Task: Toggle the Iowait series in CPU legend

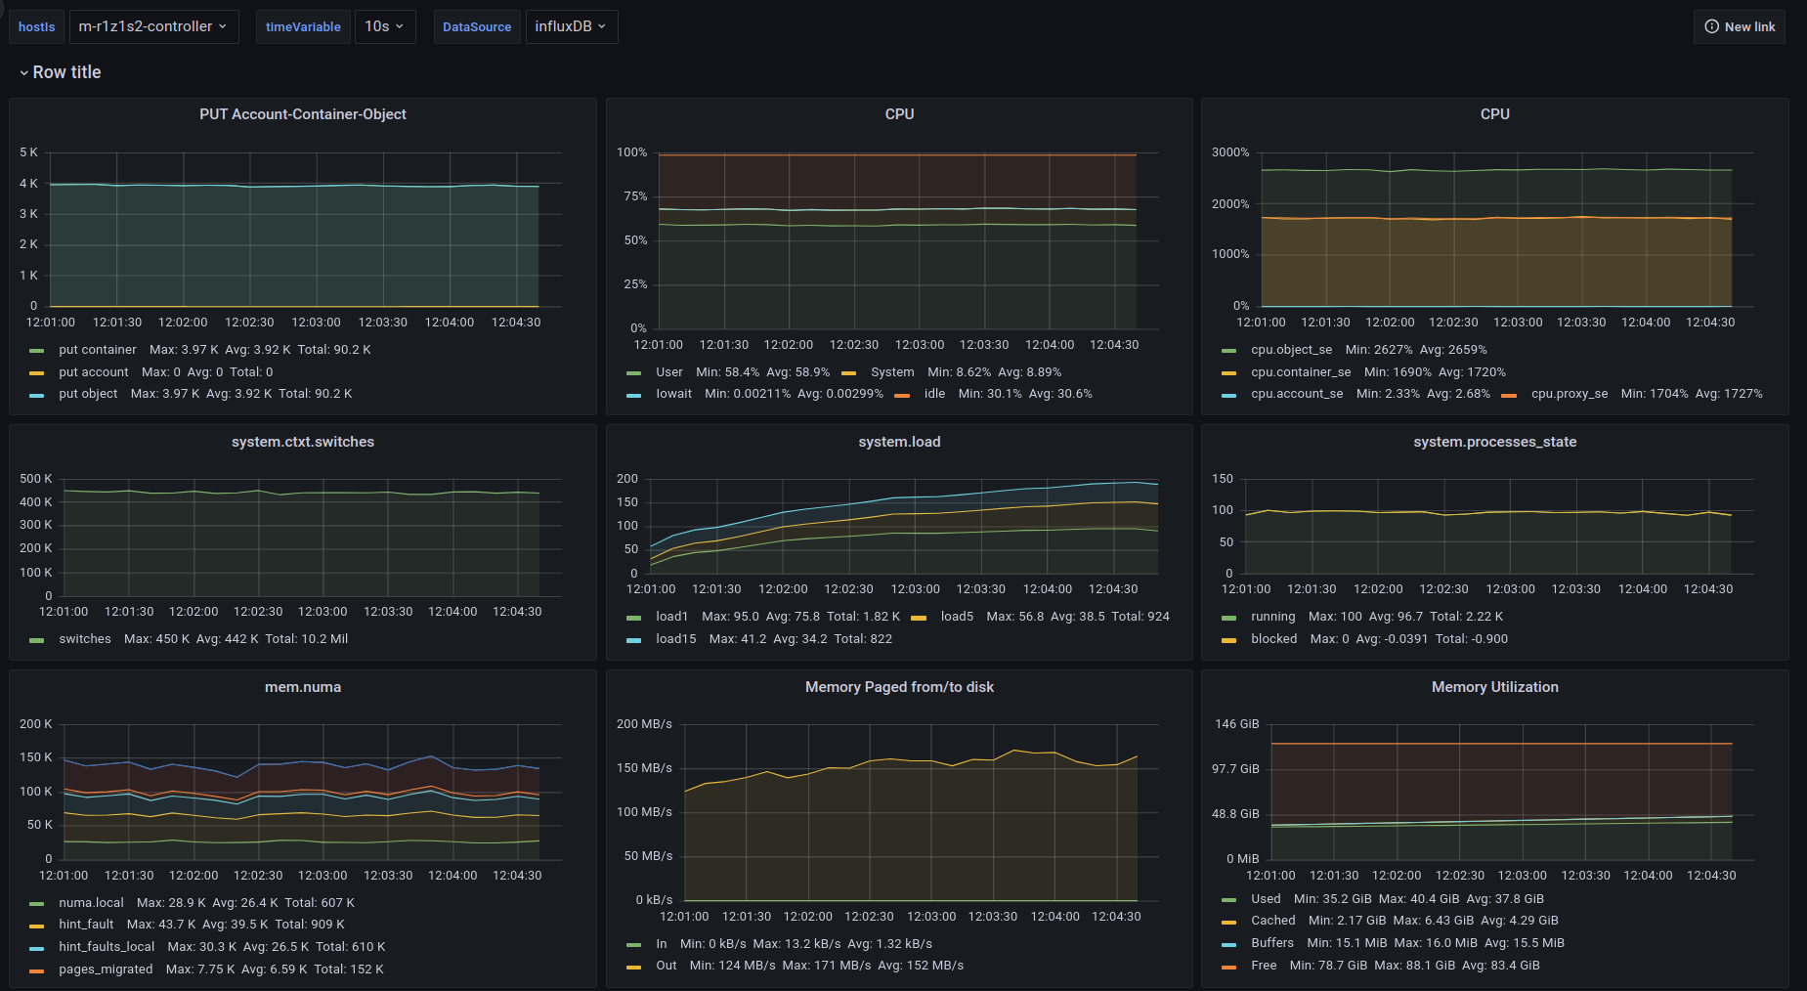Action: (x=673, y=394)
